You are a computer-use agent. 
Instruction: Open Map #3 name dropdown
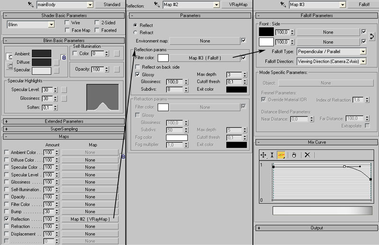343,5
